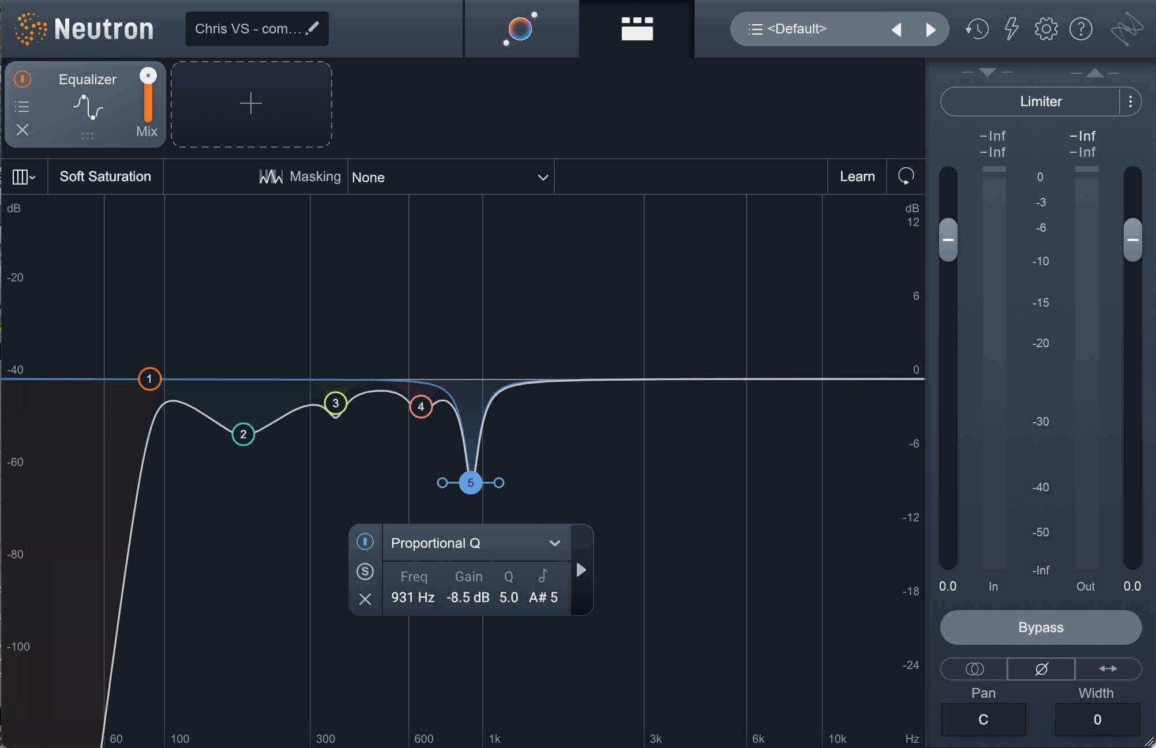This screenshot has width=1156, height=748.
Task: Click the iZotope logo icon
Action: click(1126, 29)
